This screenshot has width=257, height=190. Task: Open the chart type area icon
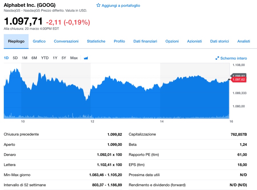pyautogui.click(x=86, y=58)
